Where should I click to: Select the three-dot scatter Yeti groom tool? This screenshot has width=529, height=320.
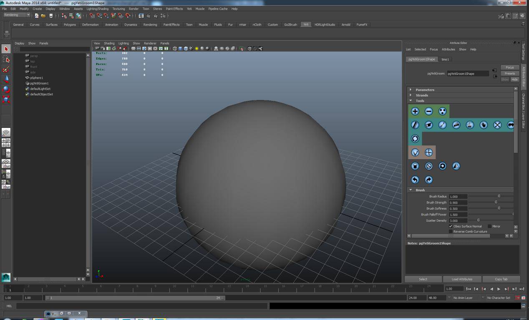click(442, 111)
